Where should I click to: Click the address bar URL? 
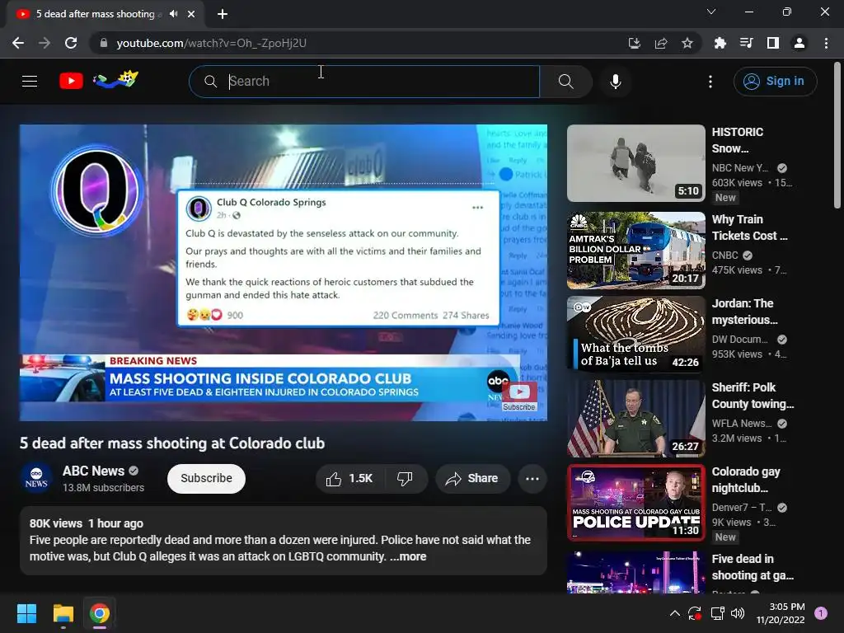tap(211, 43)
